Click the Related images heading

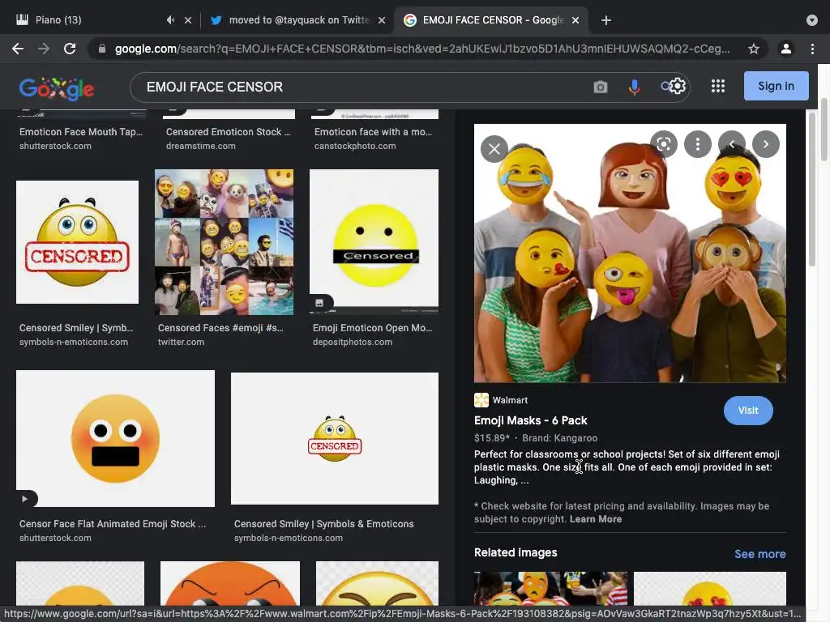click(516, 552)
